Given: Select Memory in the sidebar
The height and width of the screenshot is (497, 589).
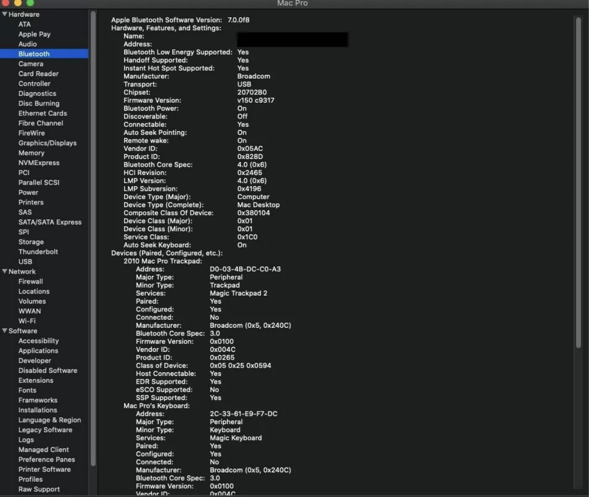Looking at the screenshot, I should (x=31, y=153).
